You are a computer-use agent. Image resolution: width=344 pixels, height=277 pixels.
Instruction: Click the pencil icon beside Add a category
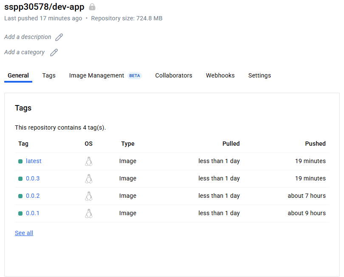coord(54,53)
